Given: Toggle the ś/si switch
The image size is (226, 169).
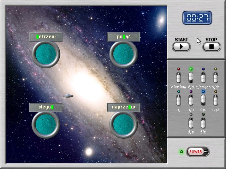Looking at the screenshot, I should (191, 123).
